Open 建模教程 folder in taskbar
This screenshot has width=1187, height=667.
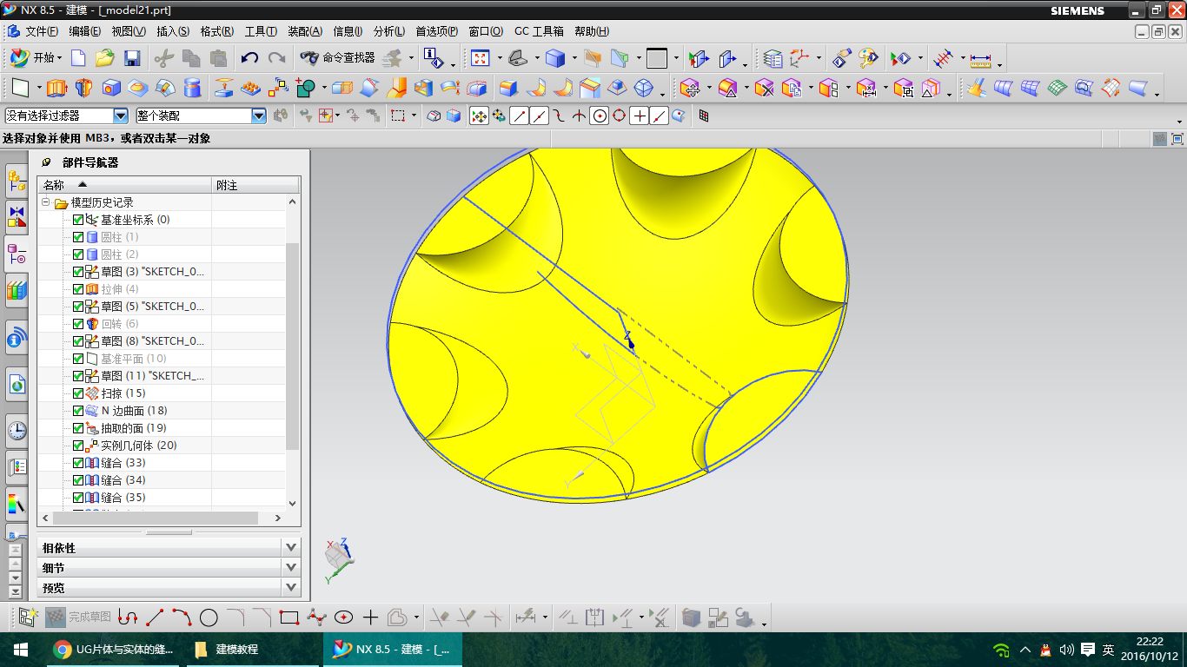[x=252, y=650]
